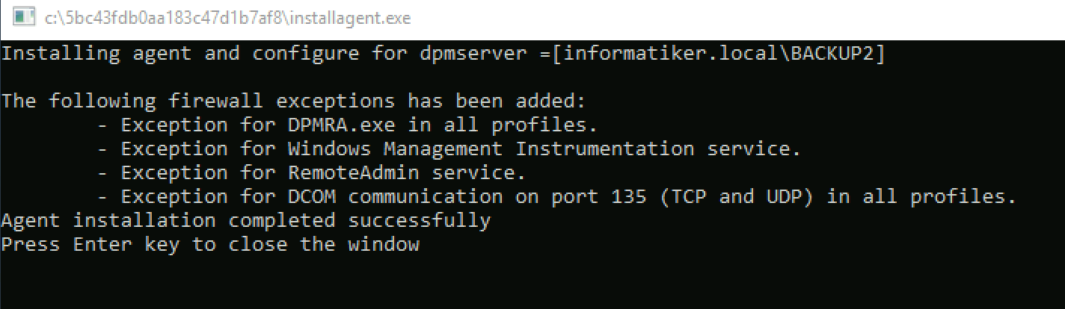Click the blank line under the first output line
This screenshot has height=309, width=1065.
(532, 78)
